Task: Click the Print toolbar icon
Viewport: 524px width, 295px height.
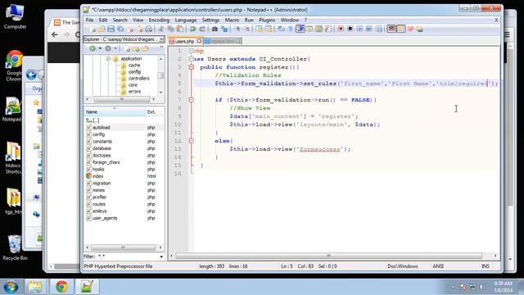Action: point(149,29)
